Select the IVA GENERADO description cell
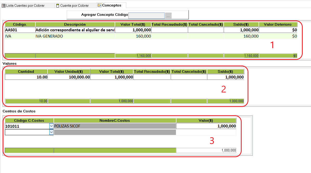Image resolution: width=311 pixels, height=173 pixels. [x=75, y=37]
